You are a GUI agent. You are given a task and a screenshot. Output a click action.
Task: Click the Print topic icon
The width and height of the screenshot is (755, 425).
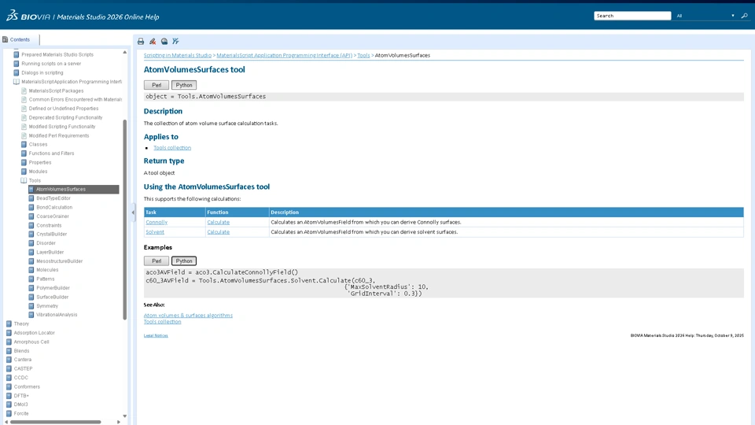tap(141, 42)
